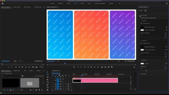The height and width of the screenshot is (95, 169).
Task: Click eyedropper for Screen 01 Tint Color A
Action: click(x=166, y=27)
